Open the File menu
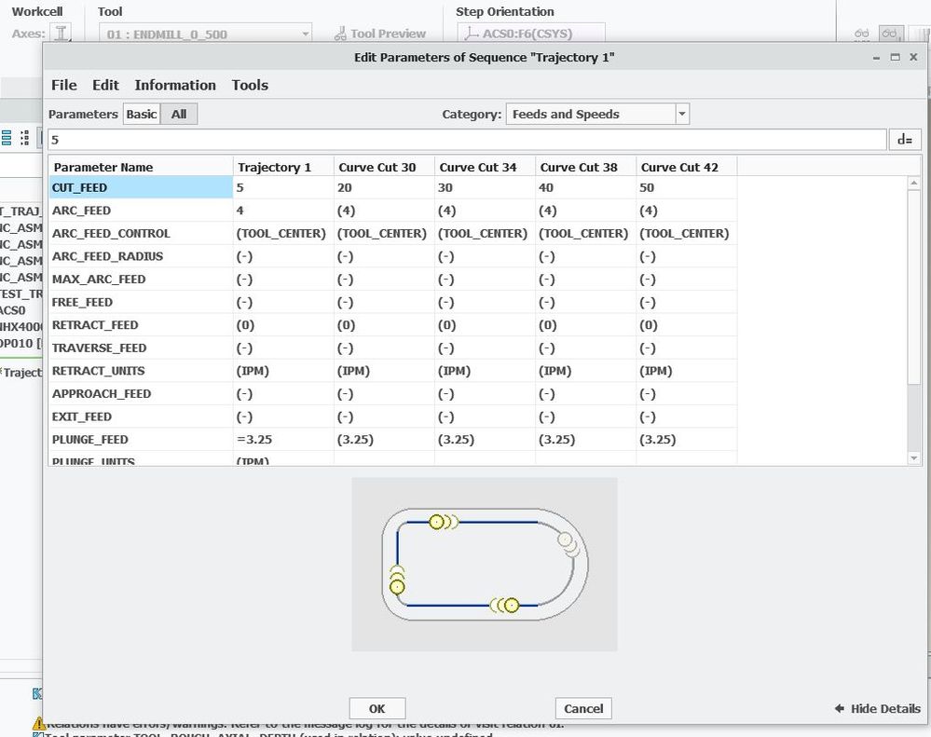This screenshot has height=737, width=931. (64, 85)
